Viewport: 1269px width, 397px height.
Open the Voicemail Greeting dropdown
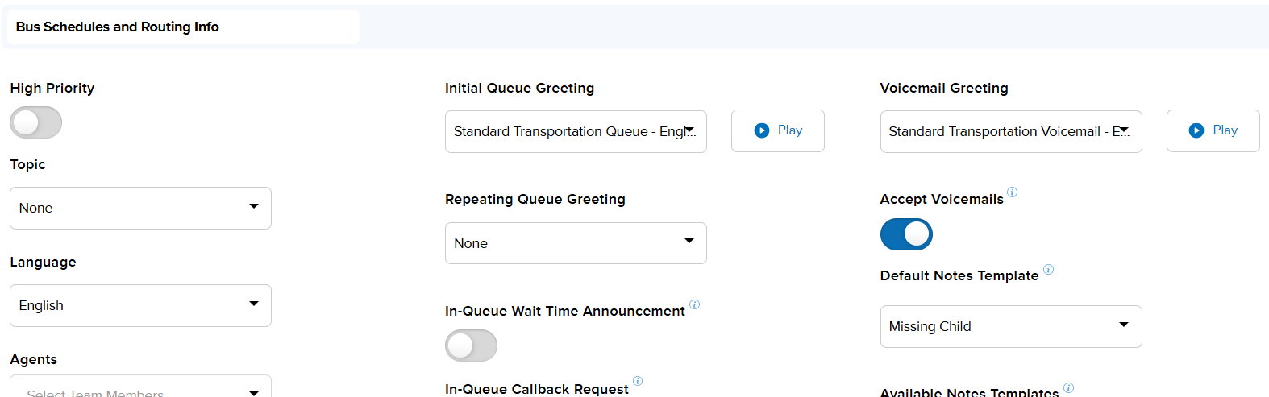pos(1011,131)
